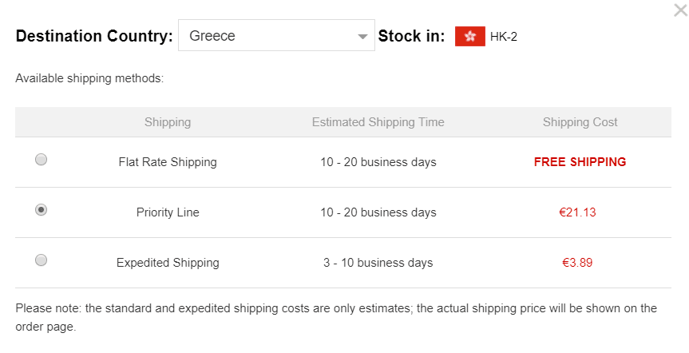
Task: Click the Priority Line label
Action: (x=168, y=212)
